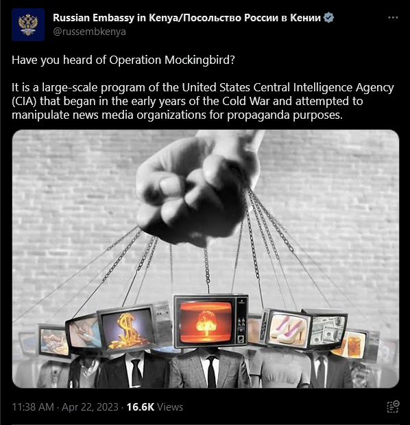Viewport: 410px width, 425px height.
Task: Select the Operation Mockingbird question text
Action: [x=123, y=60]
